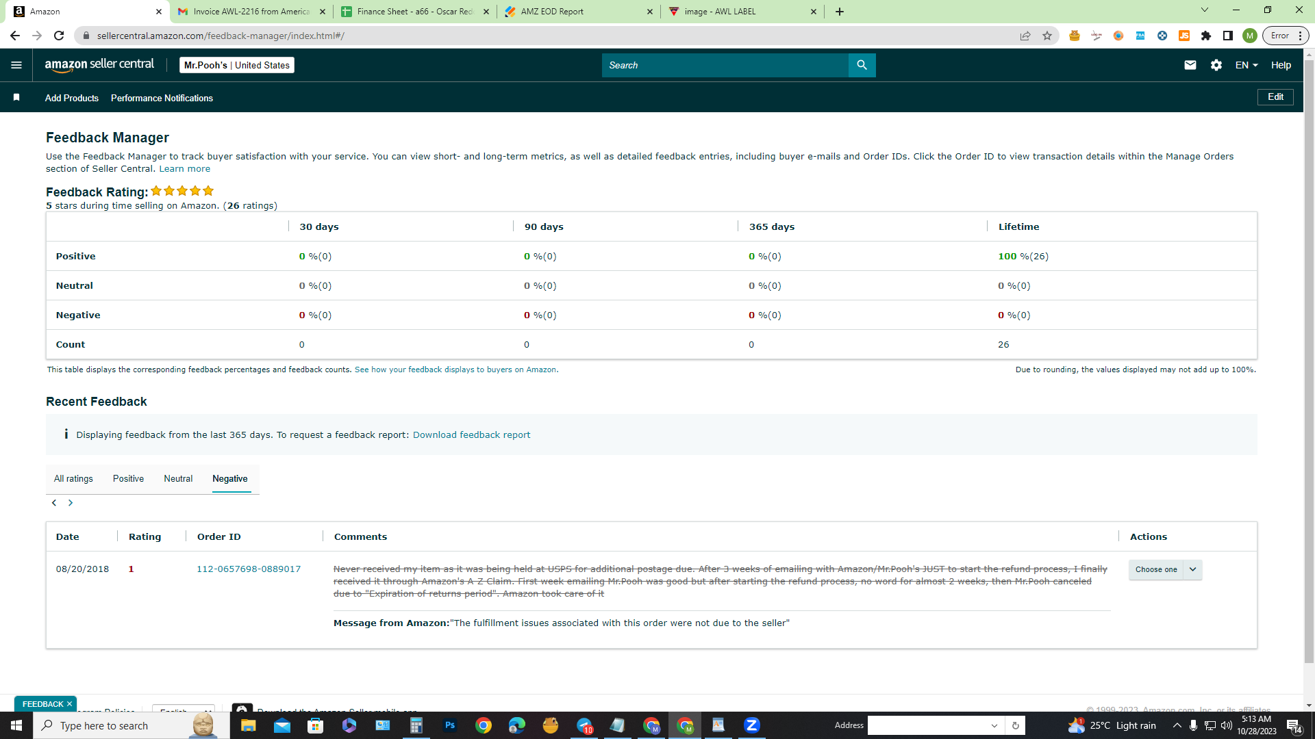Expand the EN language dropdown
This screenshot has width=1315, height=739.
pyautogui.click(x=1247, y=65)
